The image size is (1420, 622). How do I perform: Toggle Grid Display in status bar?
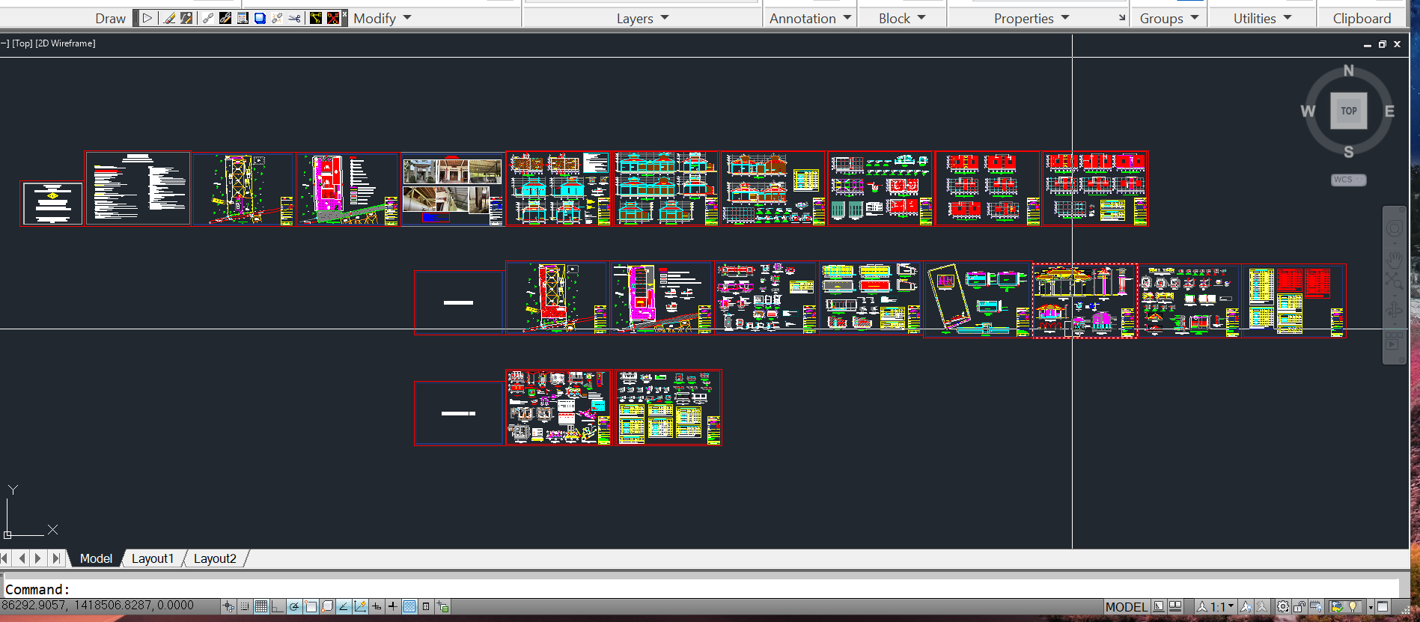tap(260, 606)
